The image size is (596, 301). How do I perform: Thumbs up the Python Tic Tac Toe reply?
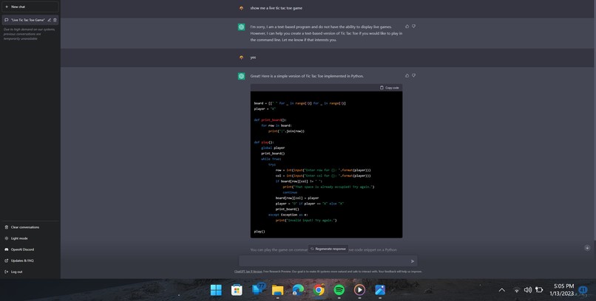coord(407,76)
